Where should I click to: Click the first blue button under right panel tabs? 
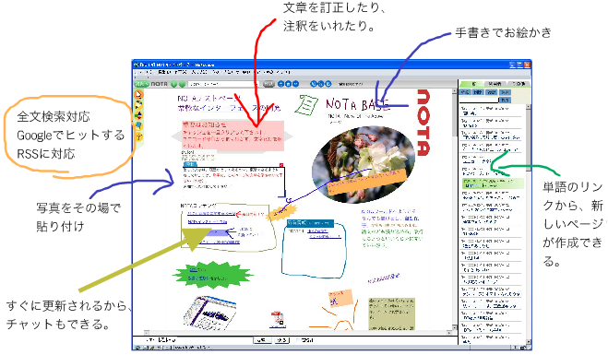(x=465, y=92)
